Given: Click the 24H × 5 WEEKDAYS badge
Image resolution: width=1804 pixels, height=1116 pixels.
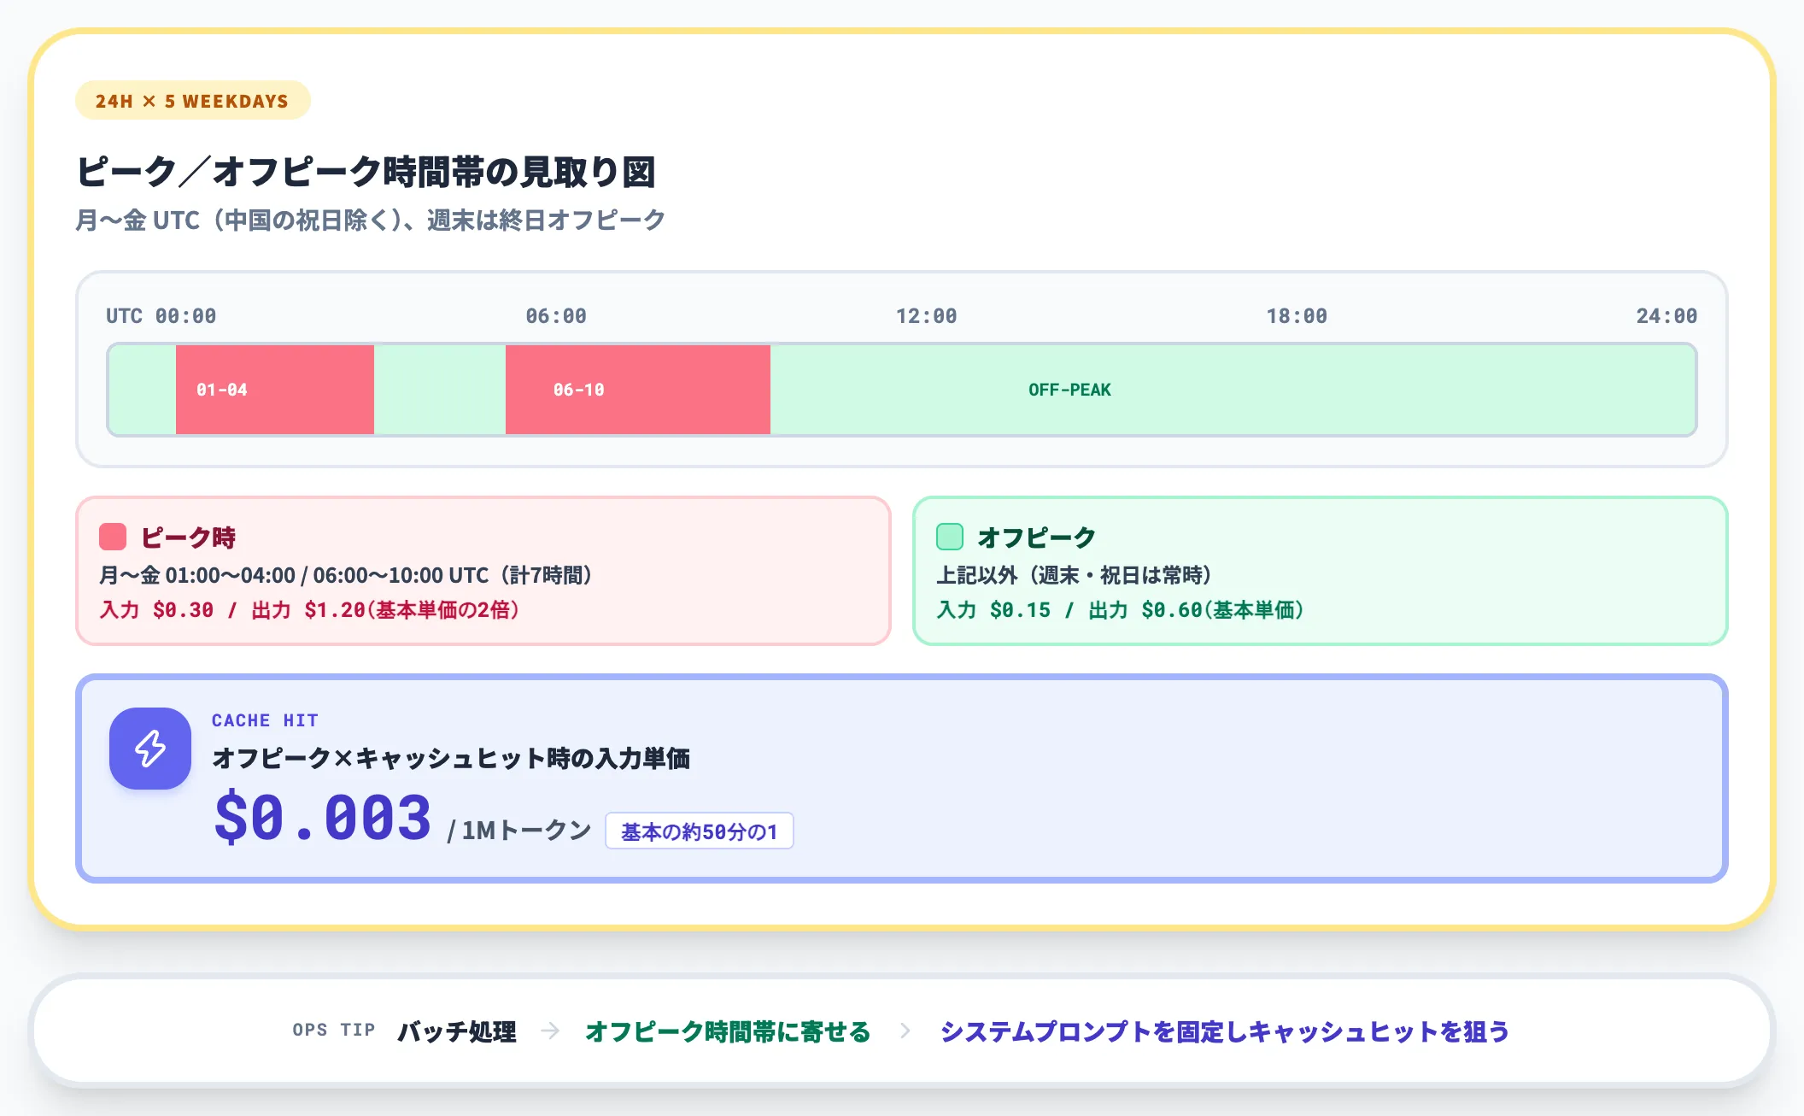Looking at the screenshot, I should coord(193,101).
